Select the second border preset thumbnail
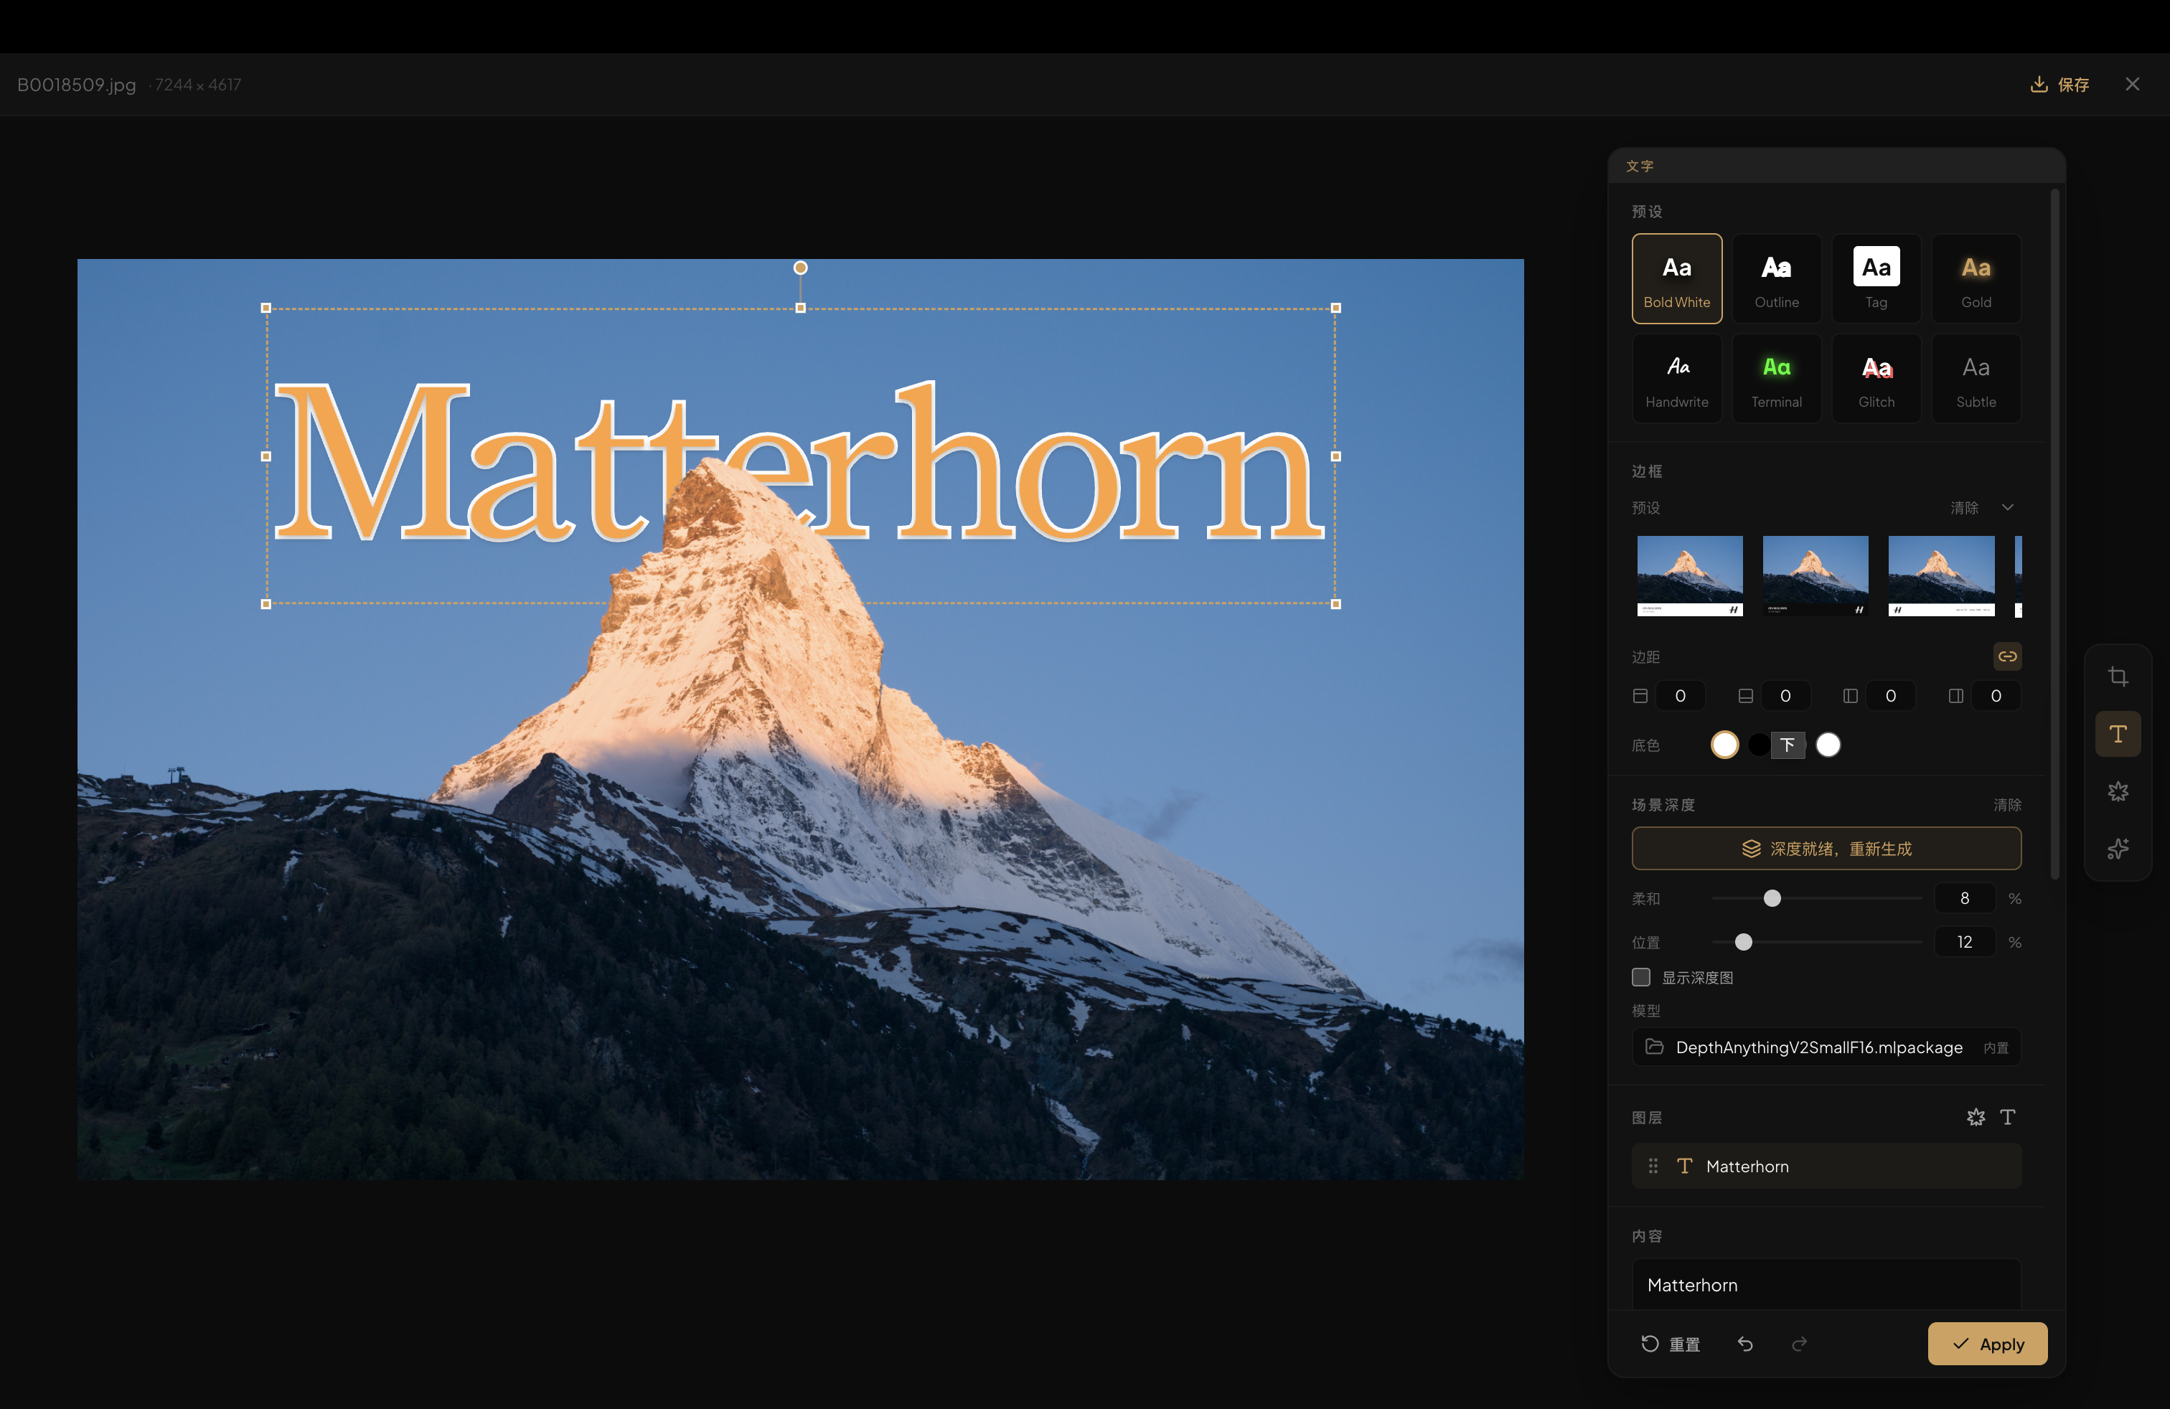 click(x=1814, y=576)
